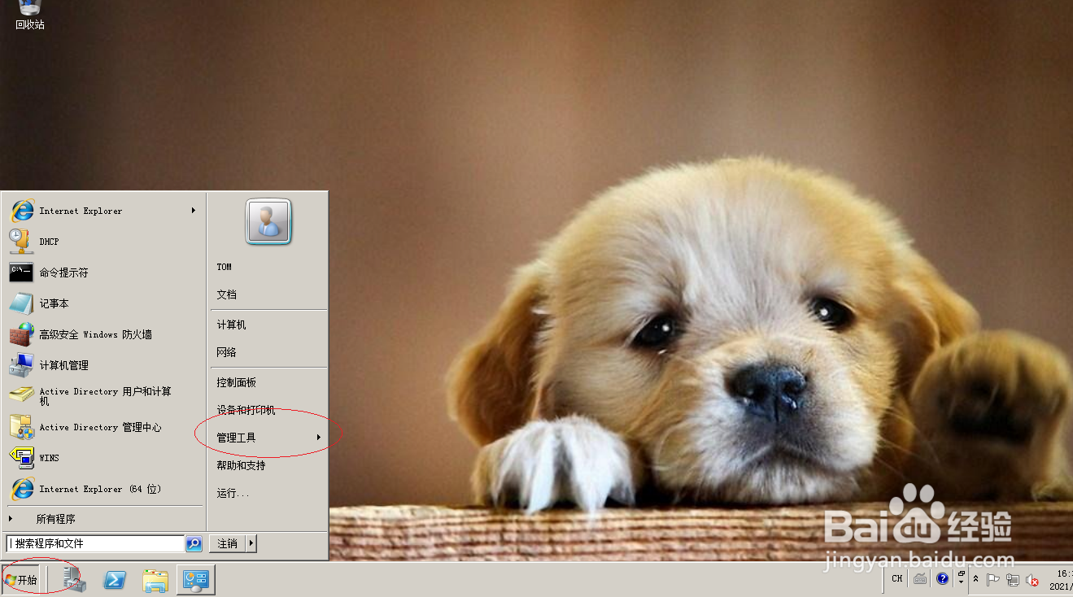Click the 注销 (Log off) button

(225, 543)
